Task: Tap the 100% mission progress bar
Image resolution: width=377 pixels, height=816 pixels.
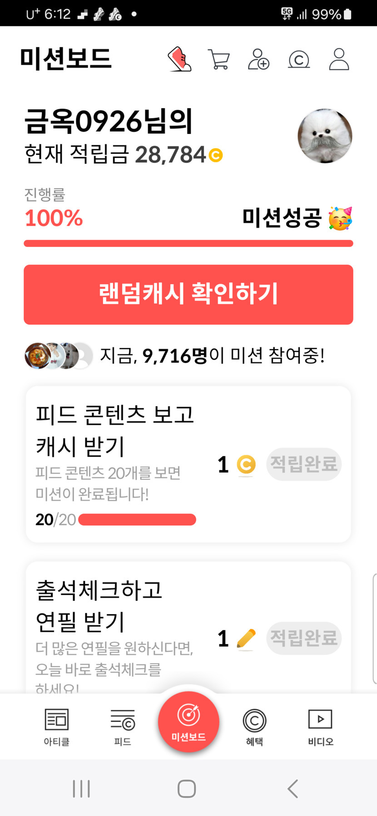Action: [x=188, y=244]
